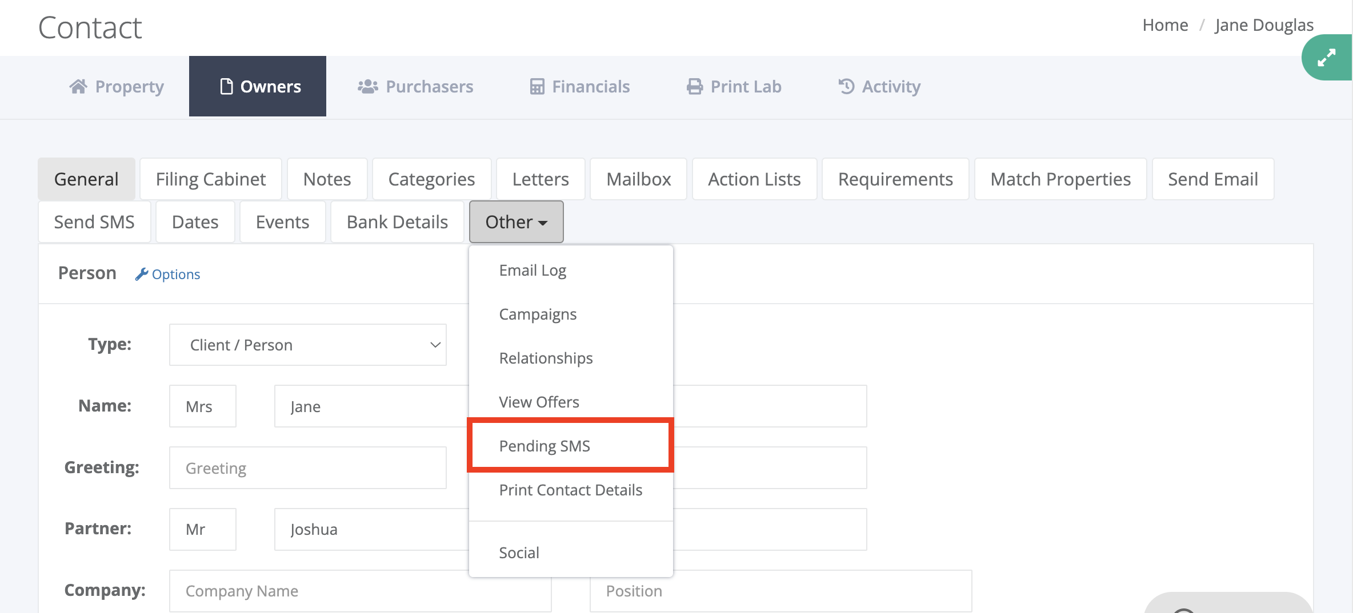Click the house icon on Property tab
Image resolution: width=1353 pixels, height=613 pixels.
pos(78,86)
